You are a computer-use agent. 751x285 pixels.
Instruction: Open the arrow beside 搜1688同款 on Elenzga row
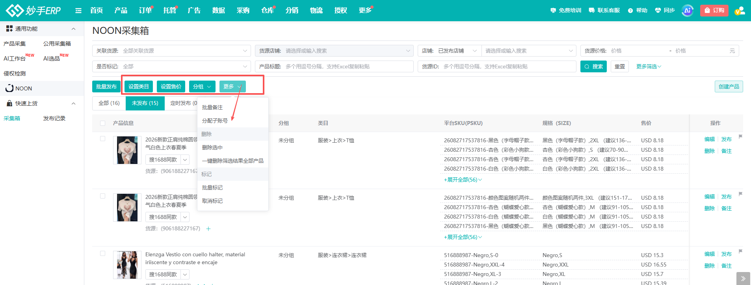point(185,274)
